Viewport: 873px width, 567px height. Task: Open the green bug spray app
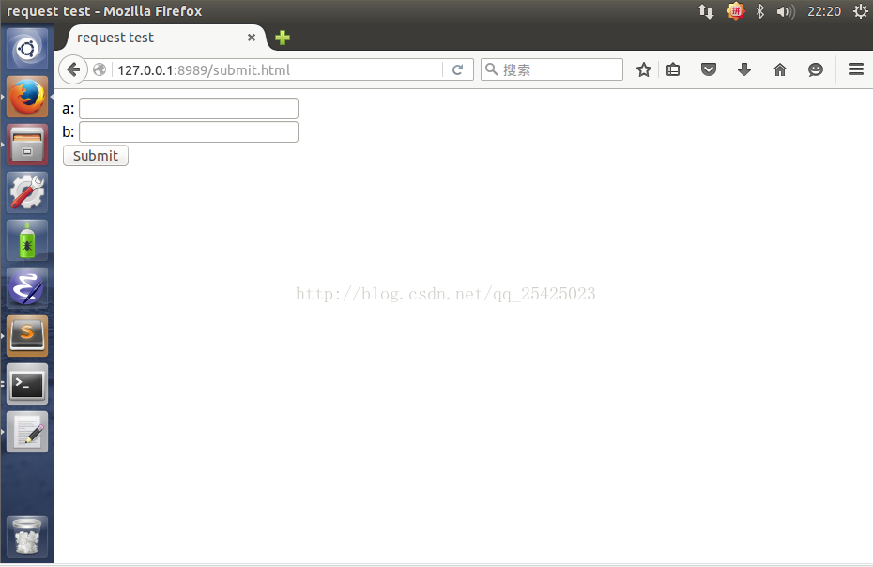point(27,240)
